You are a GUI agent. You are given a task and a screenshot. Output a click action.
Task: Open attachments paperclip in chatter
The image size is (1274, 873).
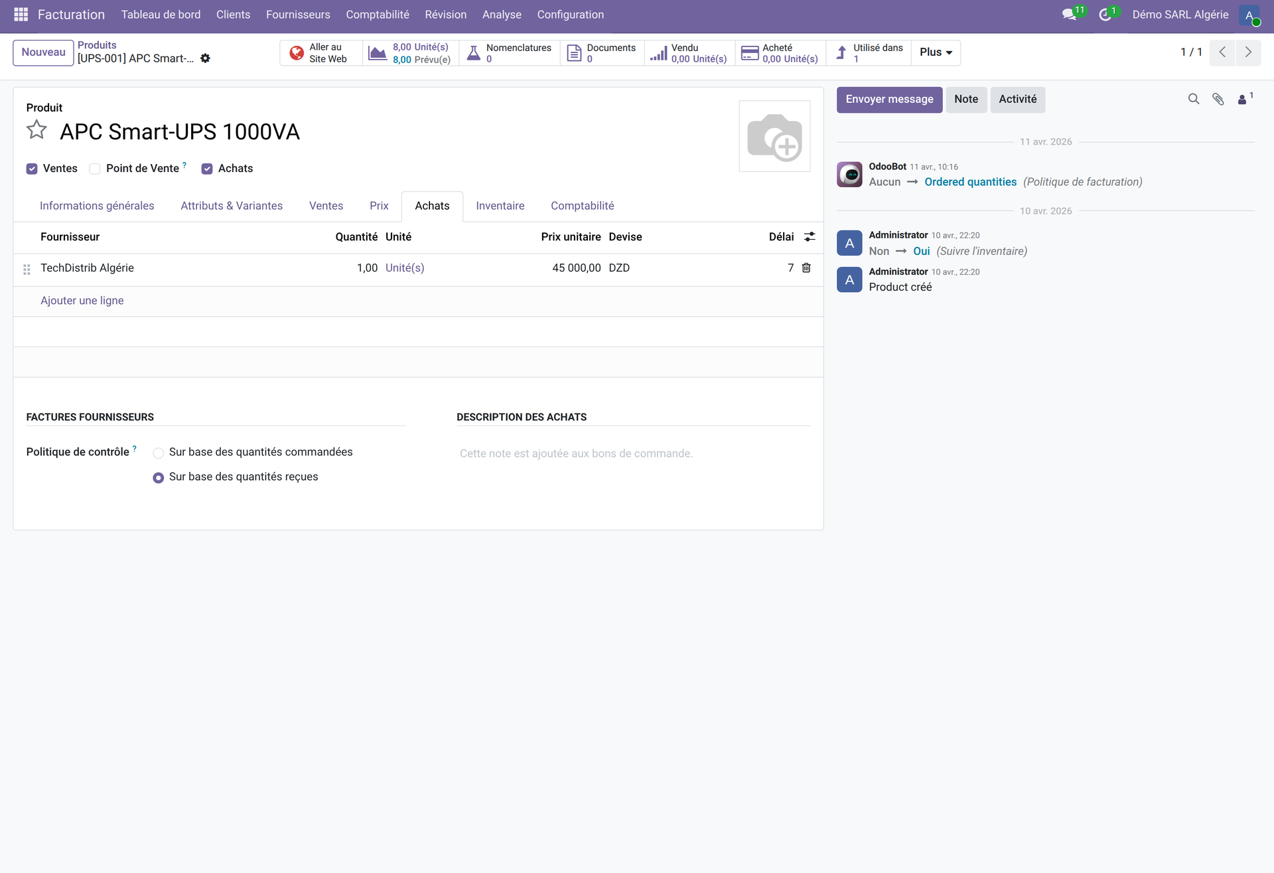[1218, 100]
